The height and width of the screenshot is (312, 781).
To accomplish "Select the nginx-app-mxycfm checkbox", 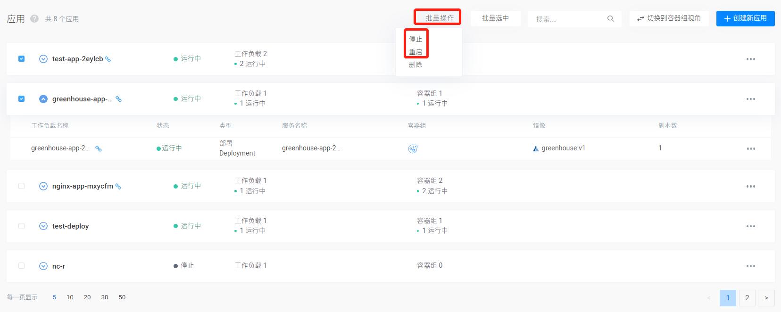I will (x=21, y=186).
